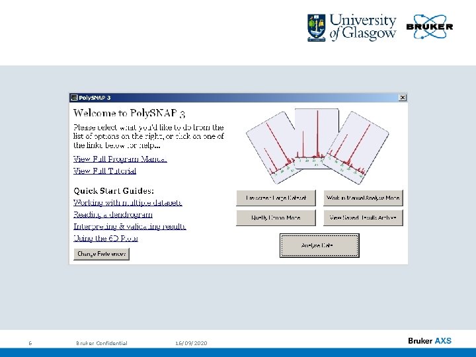Click the date 16/09/2020 in footer
The image size is (476, 357).
pyautogui.click(x=191, y=343)
